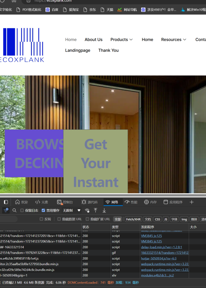206x288 pixels.
Task: Click the import HAR upload arrow
Action: (x=96, y=210)
